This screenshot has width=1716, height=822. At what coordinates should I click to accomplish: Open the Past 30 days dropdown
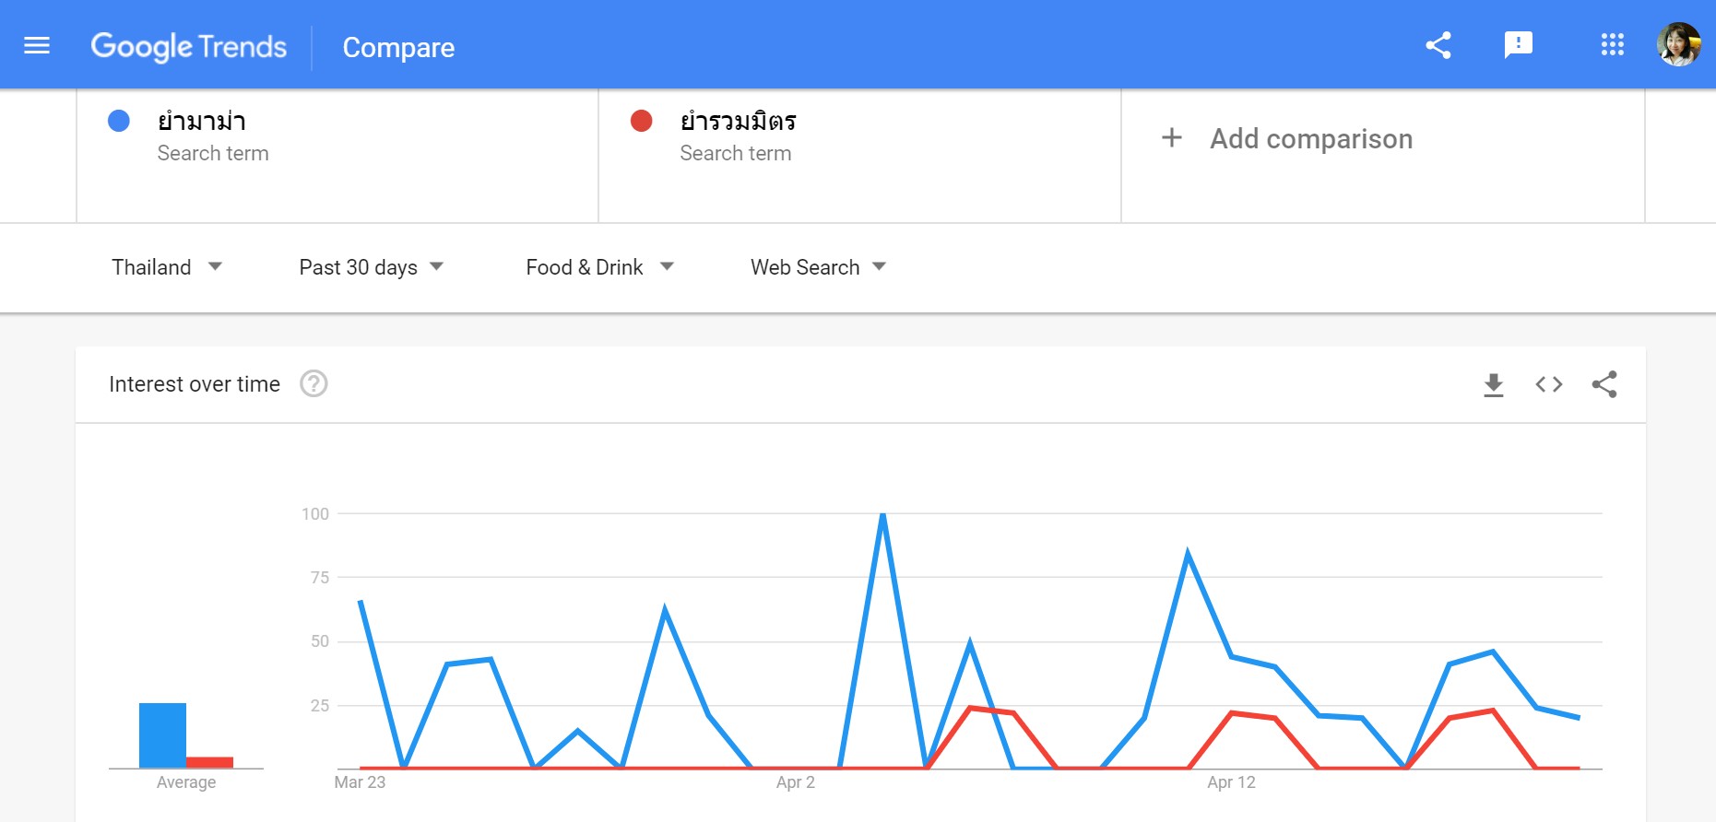[x=371, y=267]
